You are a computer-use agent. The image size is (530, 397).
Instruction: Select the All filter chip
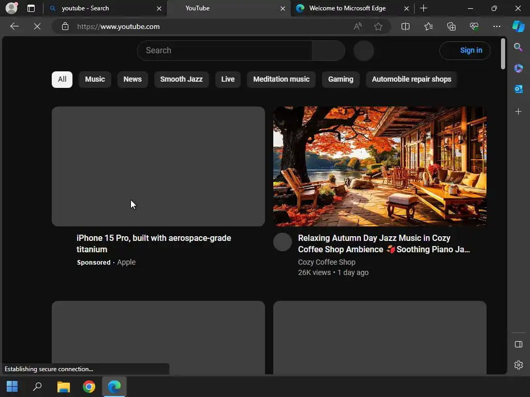point(62,79)
